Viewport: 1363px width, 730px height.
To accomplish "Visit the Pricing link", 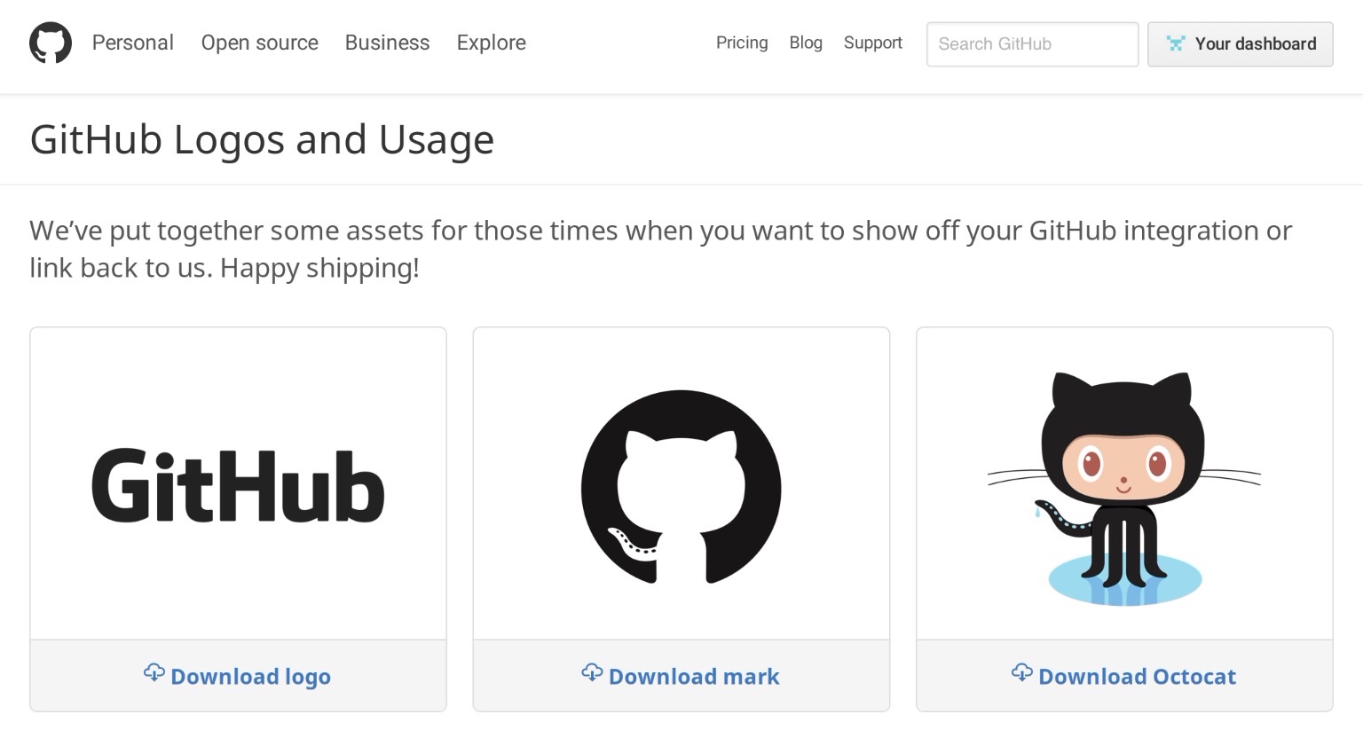I will point(742,43).
